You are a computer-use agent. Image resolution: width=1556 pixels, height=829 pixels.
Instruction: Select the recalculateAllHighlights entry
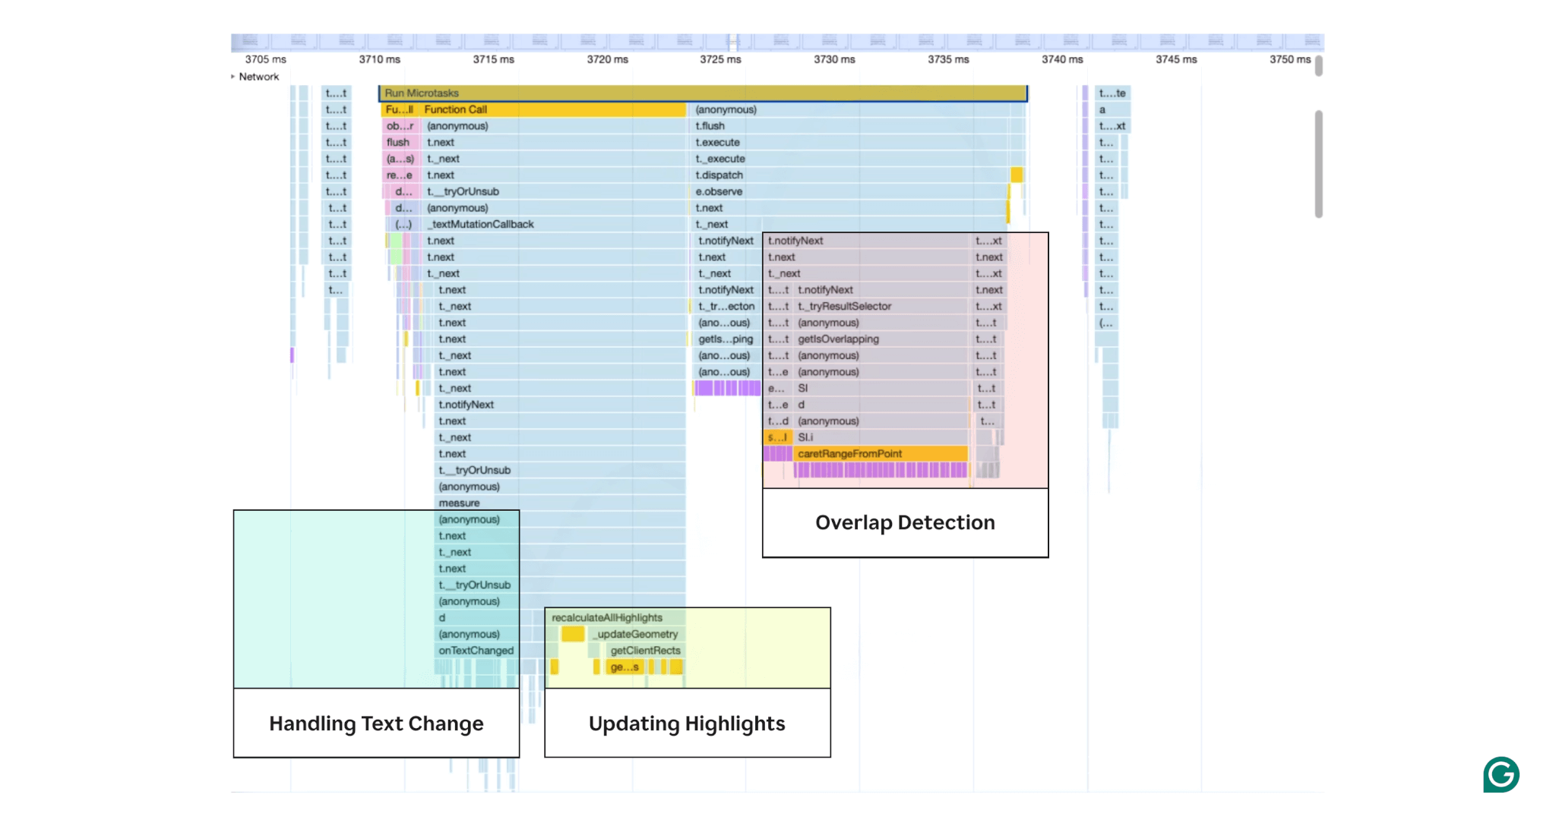point(607,618)
